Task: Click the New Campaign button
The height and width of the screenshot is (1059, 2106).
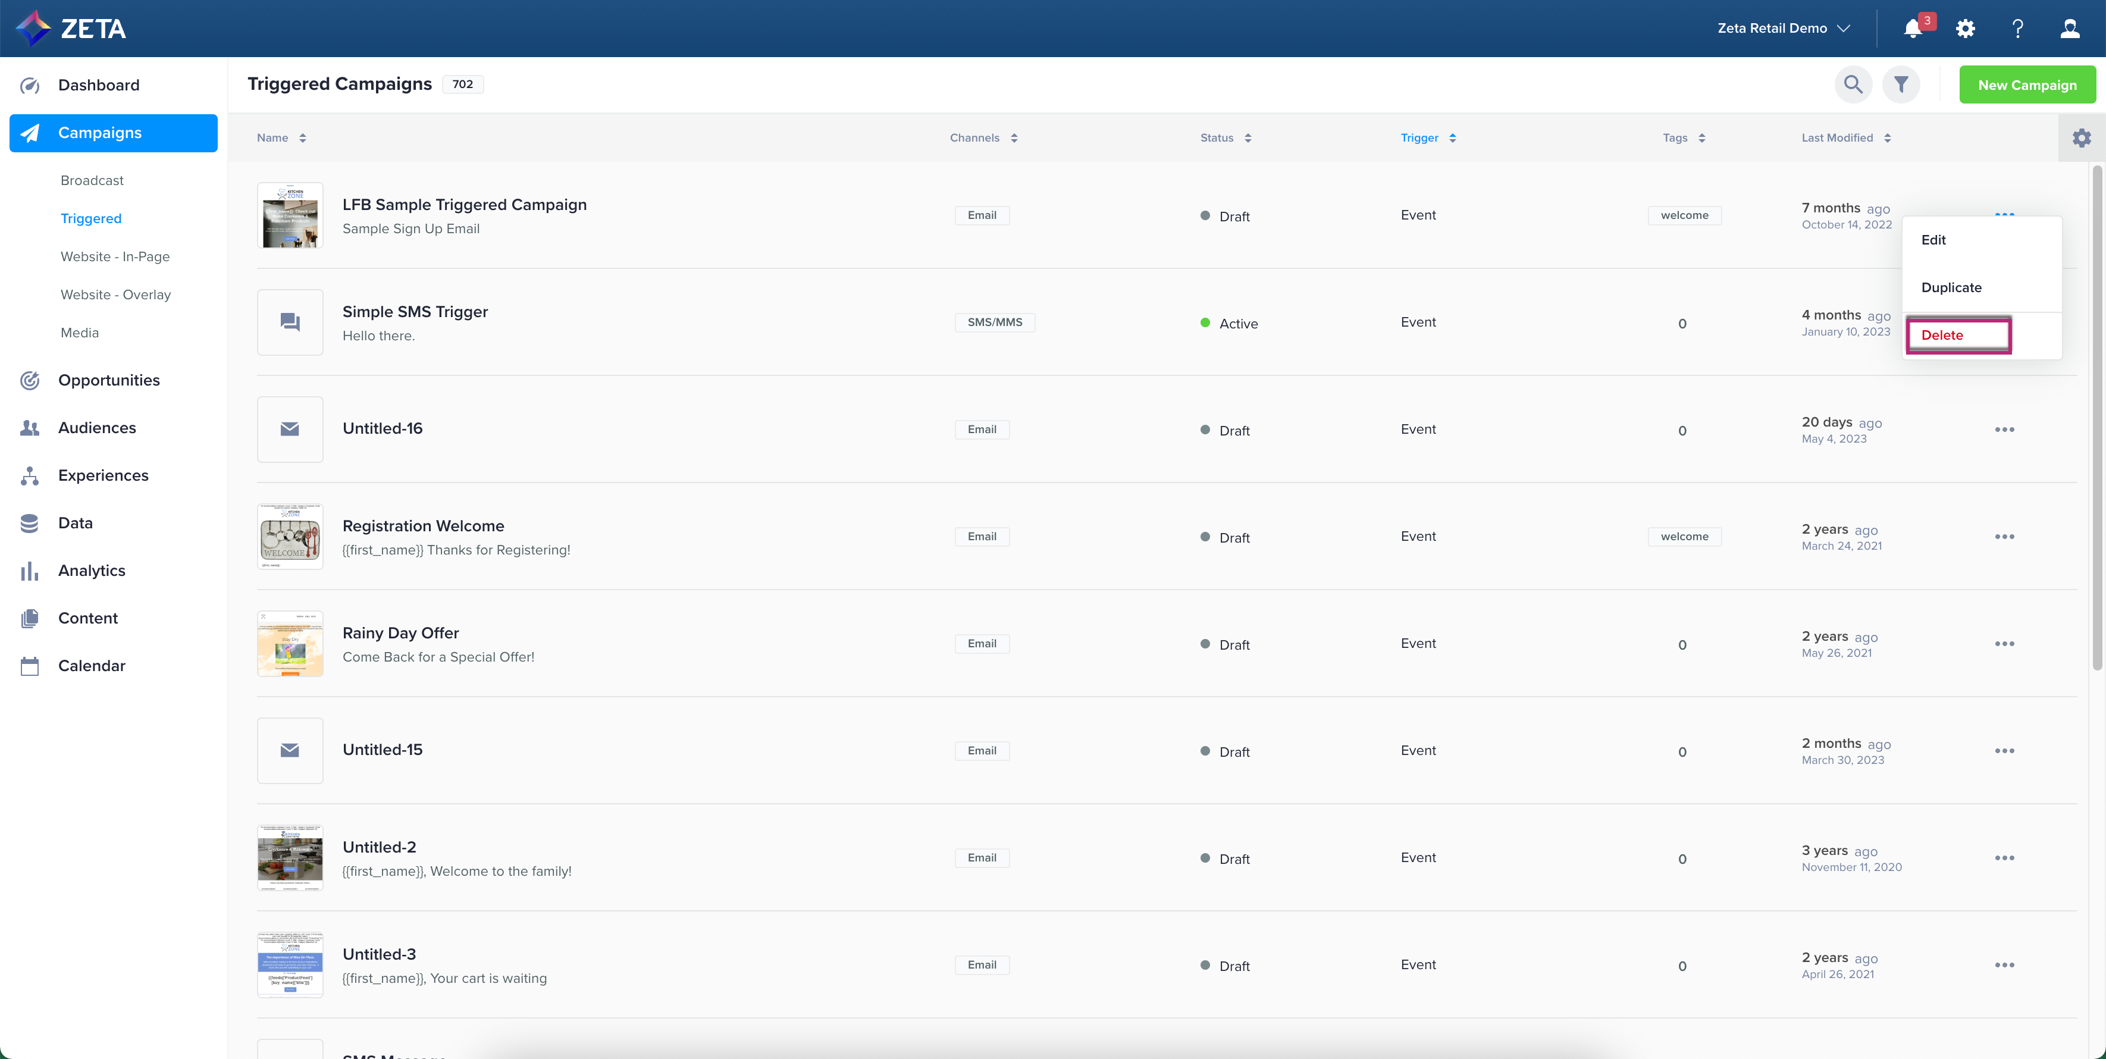Action: click(2027, 85)
